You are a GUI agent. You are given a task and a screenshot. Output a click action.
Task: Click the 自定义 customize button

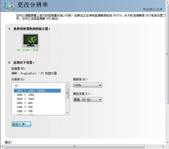(21, 124)
